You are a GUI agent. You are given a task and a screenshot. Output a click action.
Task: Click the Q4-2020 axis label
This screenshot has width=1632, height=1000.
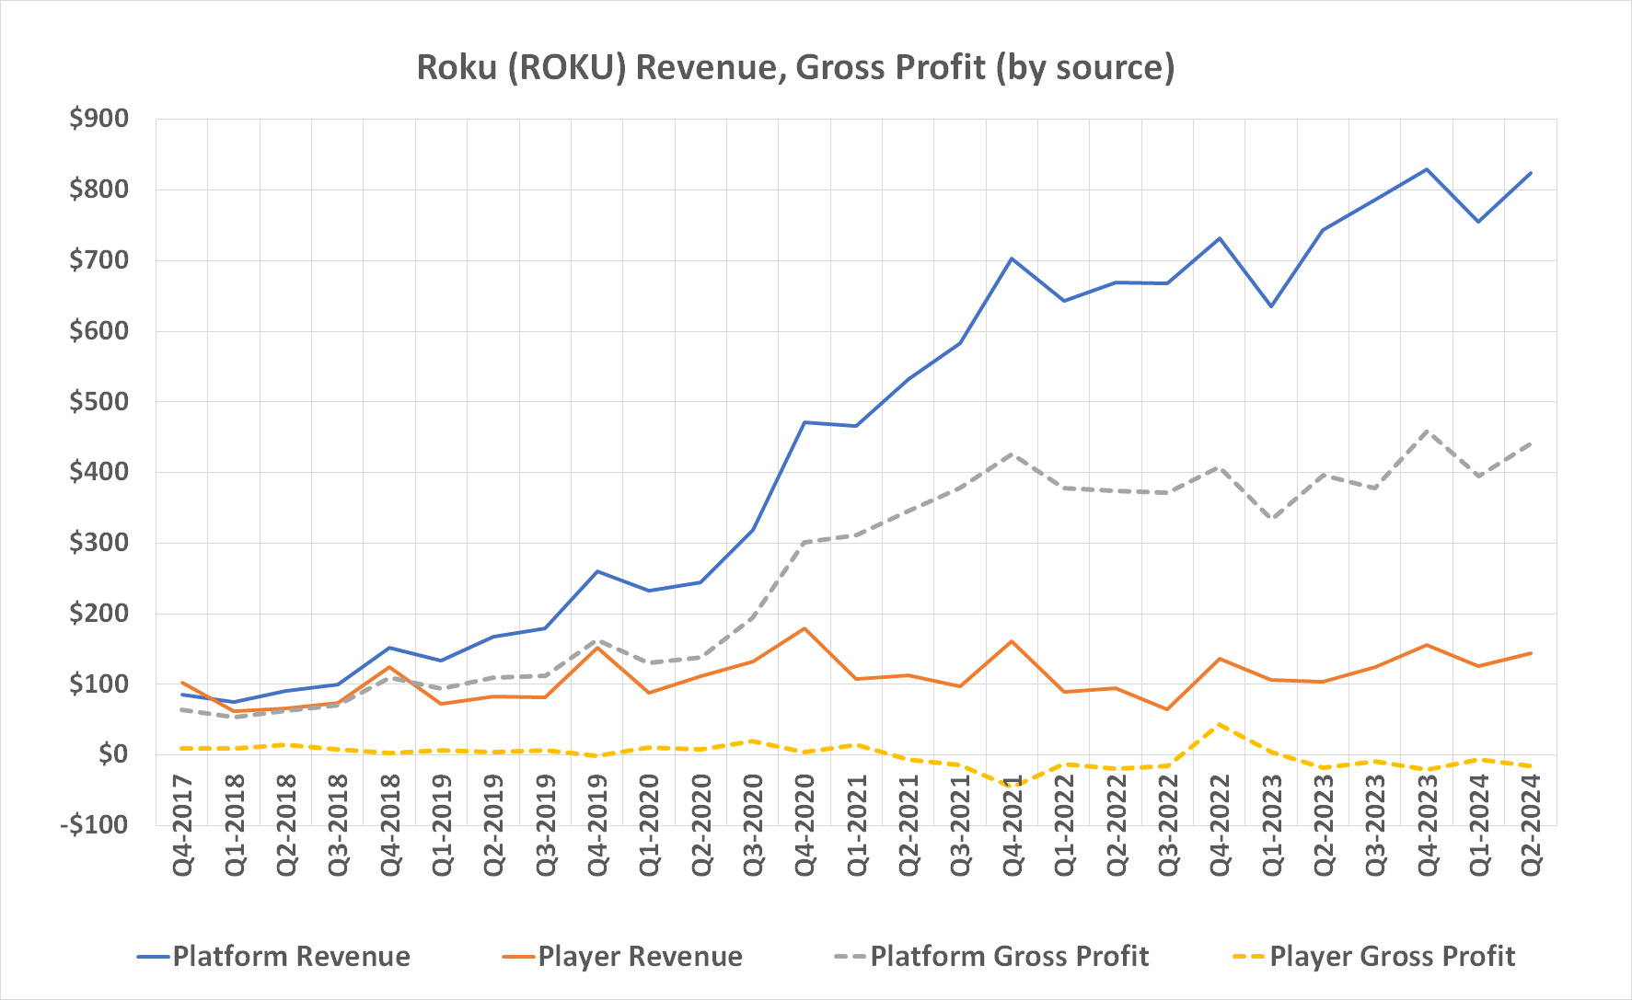click(x=804, y=826)
